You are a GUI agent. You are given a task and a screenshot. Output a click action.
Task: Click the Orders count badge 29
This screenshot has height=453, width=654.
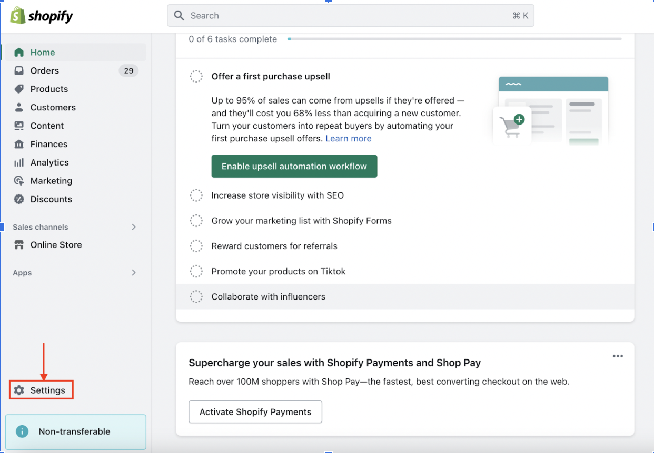point(128,70)
